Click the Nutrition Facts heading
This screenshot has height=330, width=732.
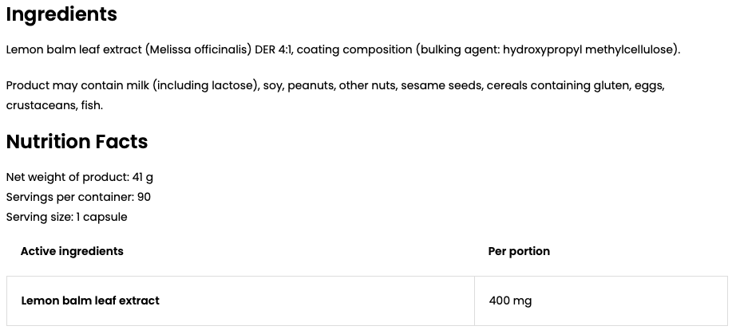coord(77,142)
